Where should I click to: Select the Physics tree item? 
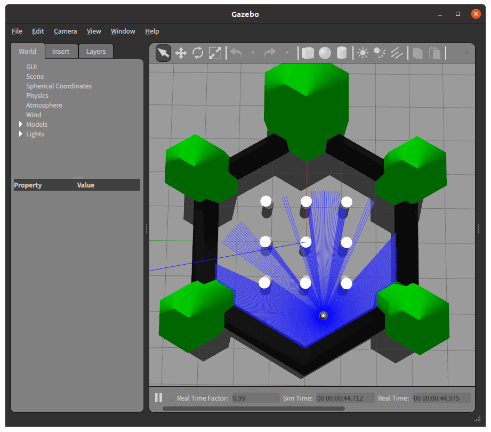(37, 95)
